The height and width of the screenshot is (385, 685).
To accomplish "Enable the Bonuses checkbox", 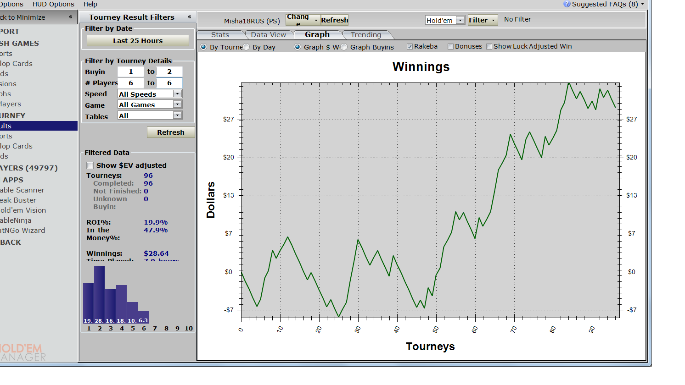I will click(x=450, y=47).
